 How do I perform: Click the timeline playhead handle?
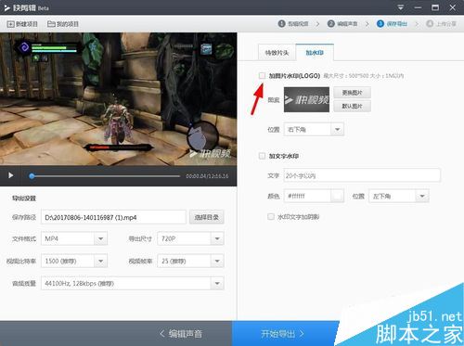pos(32,176)
